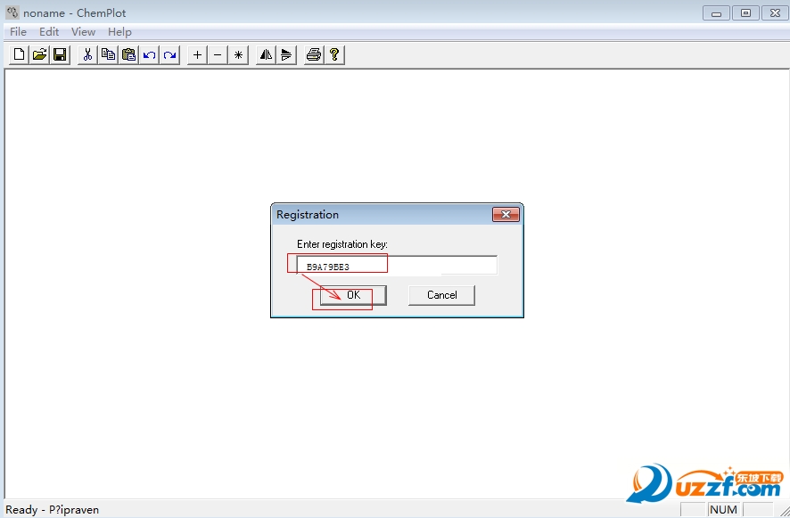The height and width of the screenshot is (518, 790).
Task: Open the View menu
Action: point(83,32)
